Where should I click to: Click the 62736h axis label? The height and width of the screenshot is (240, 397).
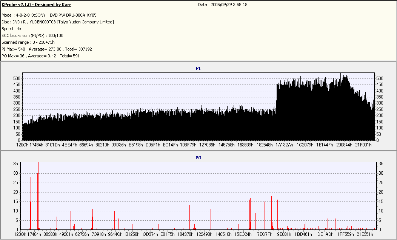coord(82,234)
